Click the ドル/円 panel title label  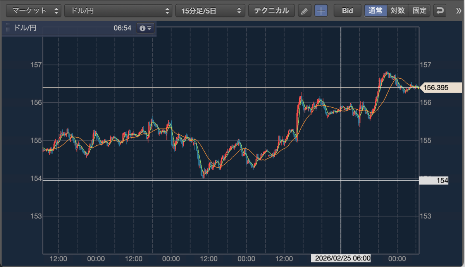(x=25, y=28)
